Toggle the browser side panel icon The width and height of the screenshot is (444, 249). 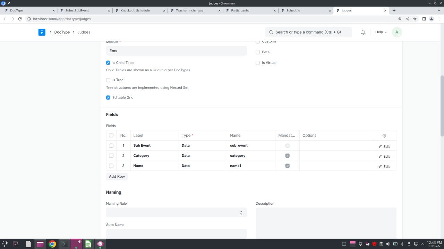(x=424, y=19)
